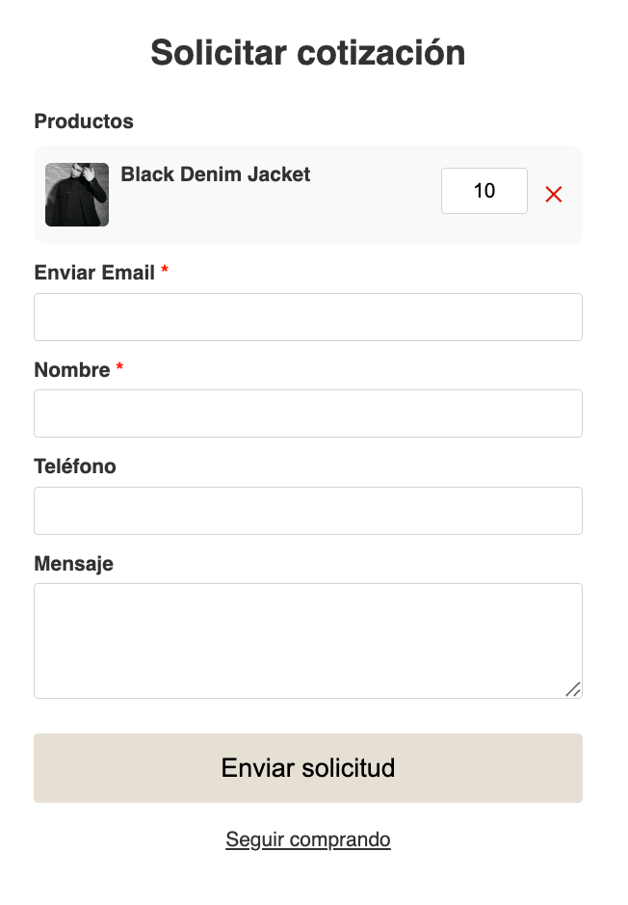The image size is (628, 905).
Task: Click the red asterisk beside Enviar Email
Action: (165, 272)
